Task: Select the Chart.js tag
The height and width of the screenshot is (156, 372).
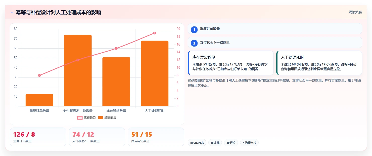Action: click(197, 143)
